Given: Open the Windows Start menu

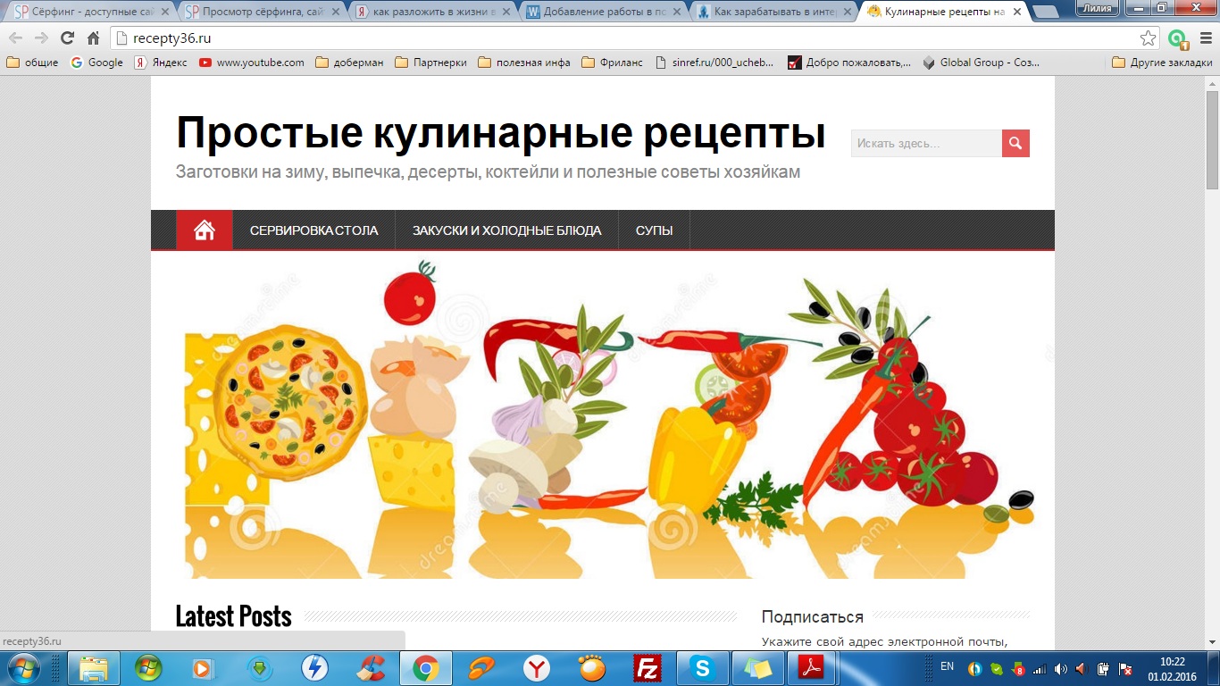Looking at the screenshot, I should click(x=23, y=667).
